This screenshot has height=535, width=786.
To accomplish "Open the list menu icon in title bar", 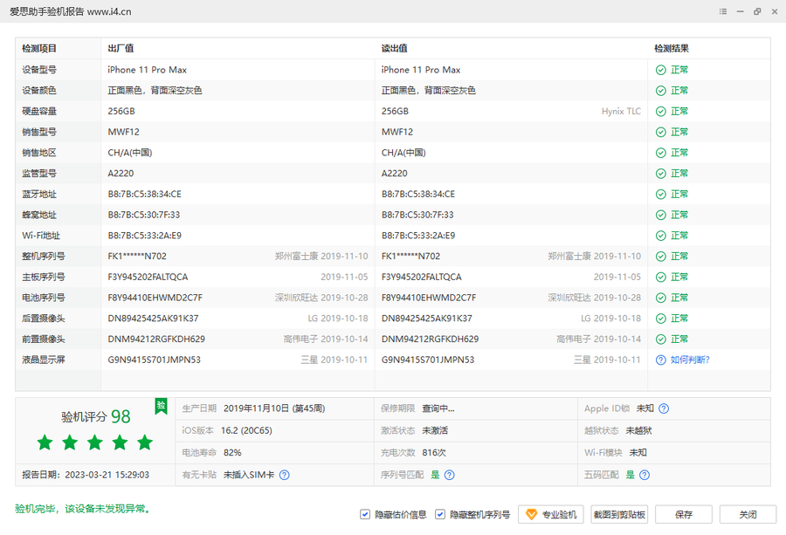I will click(x=723, y=11).
